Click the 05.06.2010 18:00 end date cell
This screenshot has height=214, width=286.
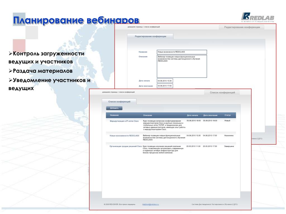click(210, 121)
